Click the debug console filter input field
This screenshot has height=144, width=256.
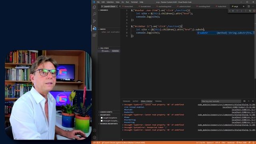[x=221, y=101]
